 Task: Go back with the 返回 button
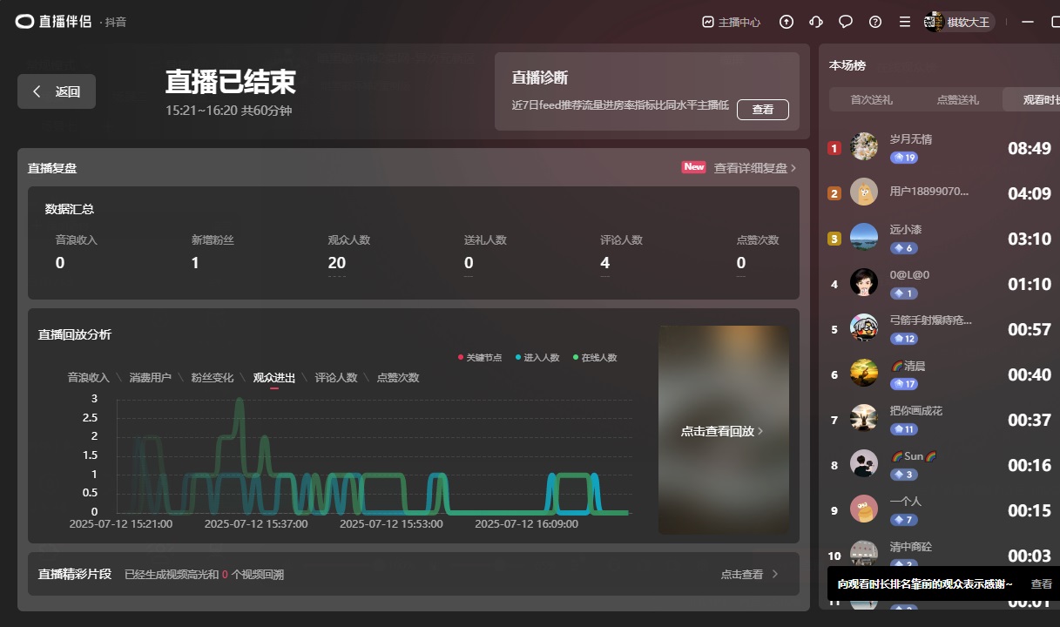point(57,91)
